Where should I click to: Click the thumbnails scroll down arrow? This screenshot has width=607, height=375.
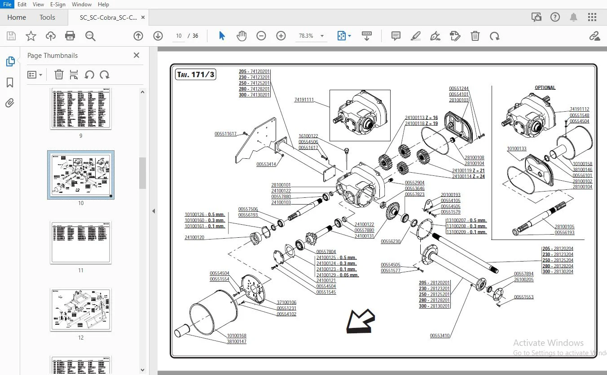[x=142, y=370]
